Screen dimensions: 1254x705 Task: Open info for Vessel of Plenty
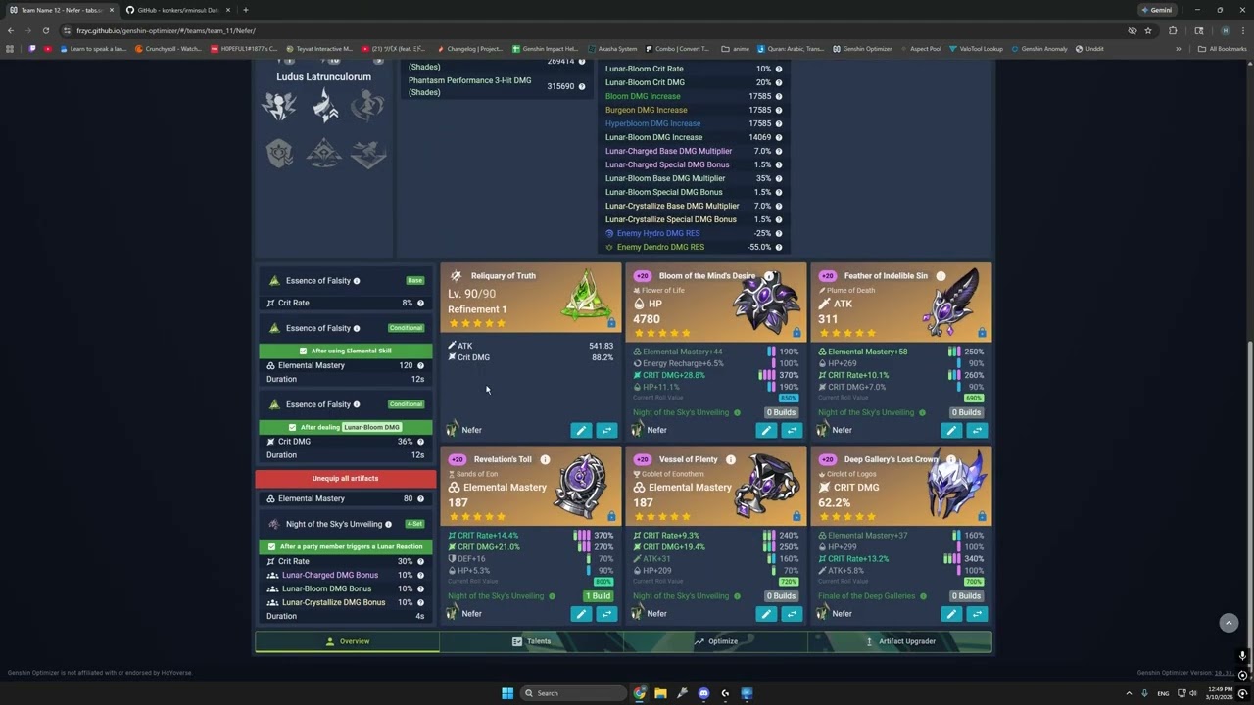coord(731,459)
